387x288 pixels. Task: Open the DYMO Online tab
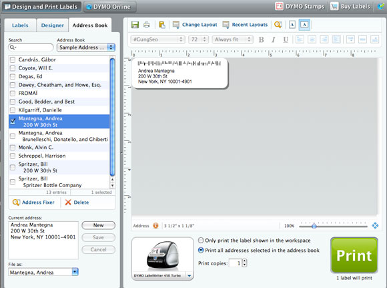tap(110, 7)
